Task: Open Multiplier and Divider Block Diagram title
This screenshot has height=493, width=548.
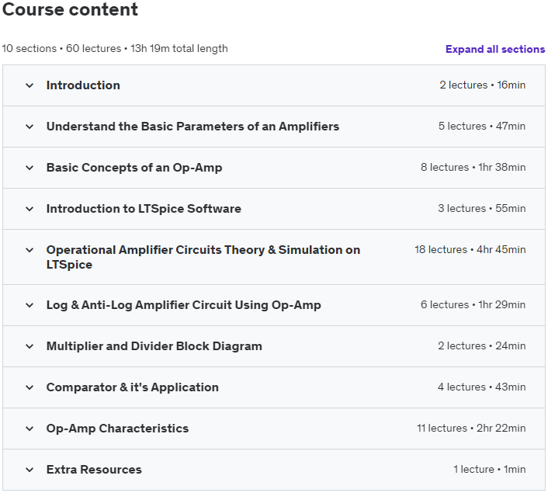Action: [154, 346]
